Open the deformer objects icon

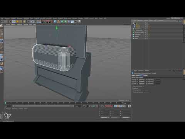pyautogui.click(x=69, y=22)
